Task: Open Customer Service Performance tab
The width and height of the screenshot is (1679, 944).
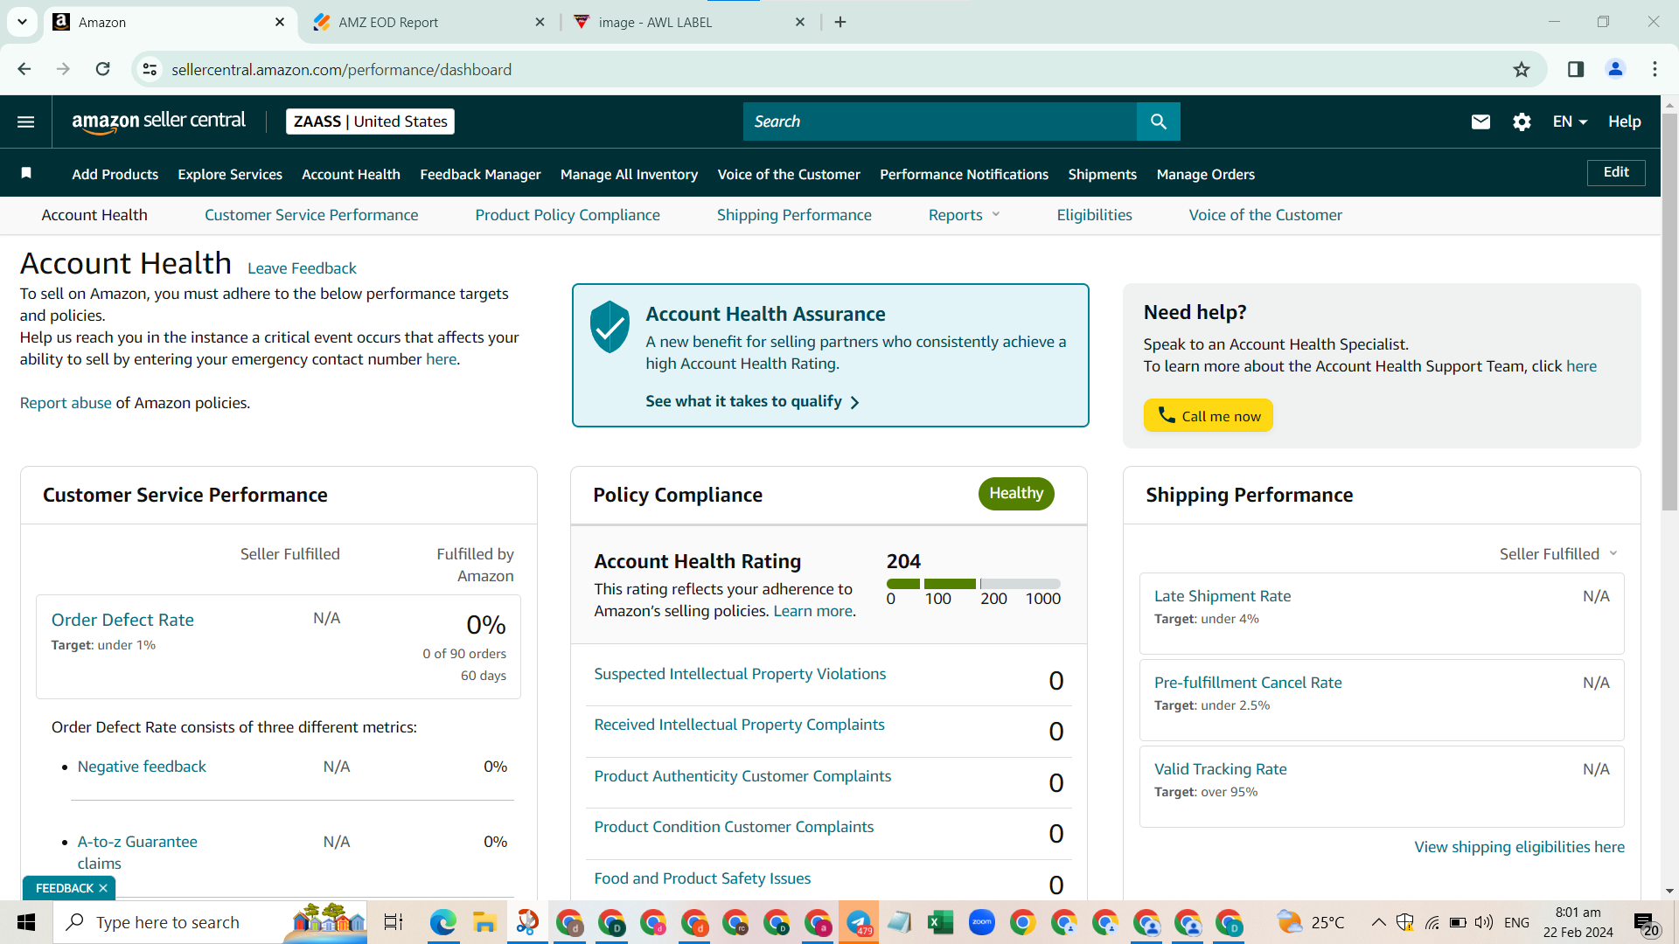Action: (311, 215)
